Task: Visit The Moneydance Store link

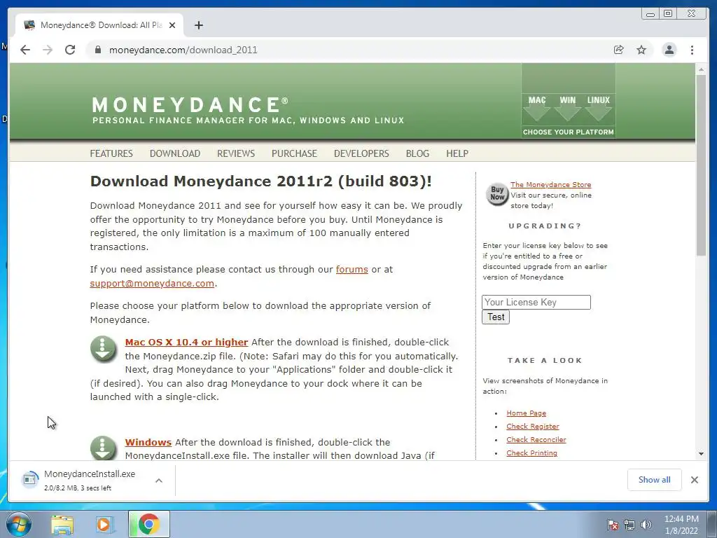Action: tap(550, 184)
